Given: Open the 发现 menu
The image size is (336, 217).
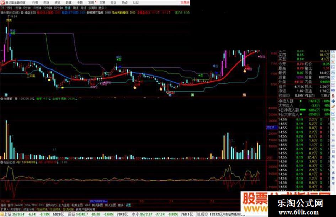Looking at the screenshot, I should [91, 2].
